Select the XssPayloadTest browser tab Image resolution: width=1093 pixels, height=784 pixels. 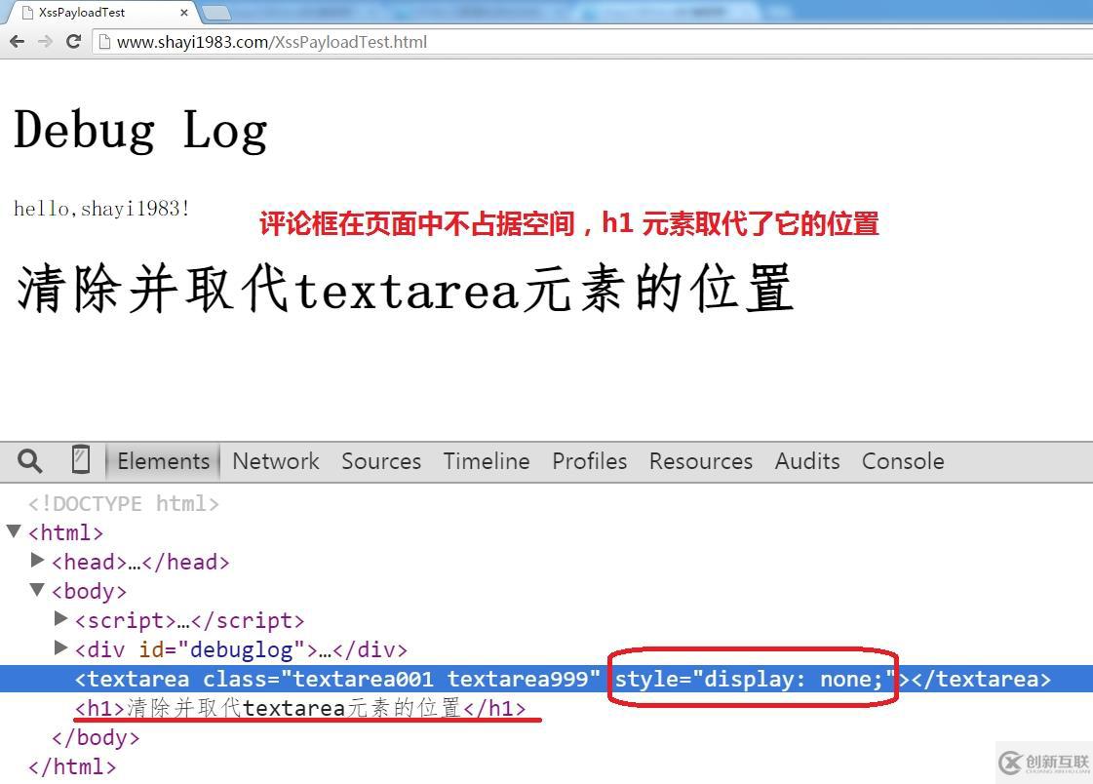(104, 13)
